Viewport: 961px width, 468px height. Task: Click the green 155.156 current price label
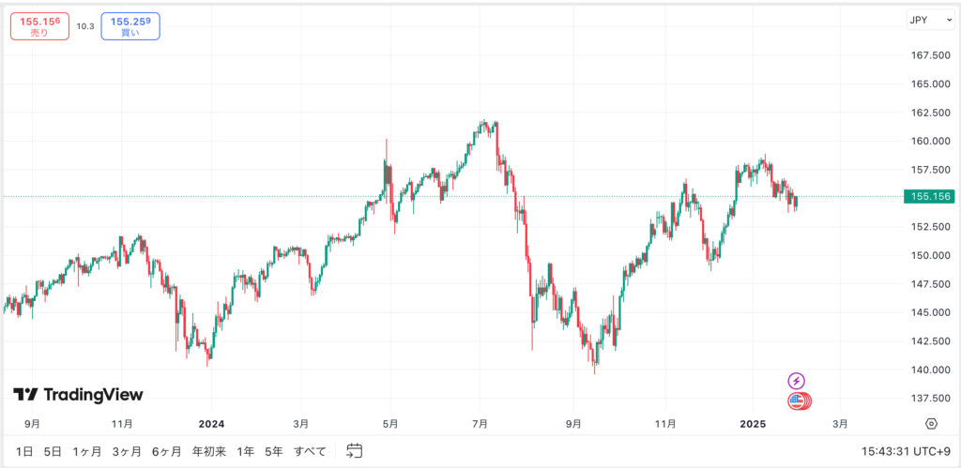click(x=927, y=196)
